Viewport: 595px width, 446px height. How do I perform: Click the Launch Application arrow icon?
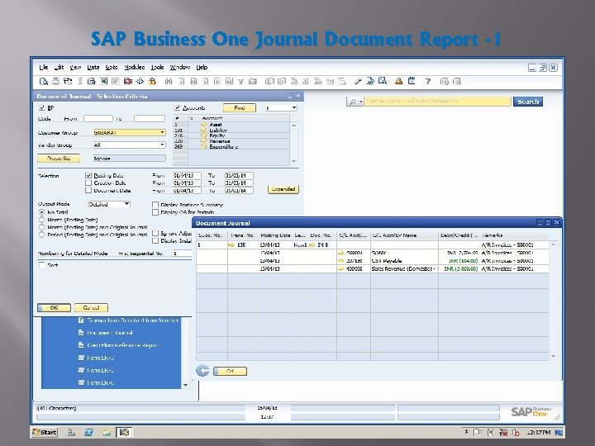point(140,81)
